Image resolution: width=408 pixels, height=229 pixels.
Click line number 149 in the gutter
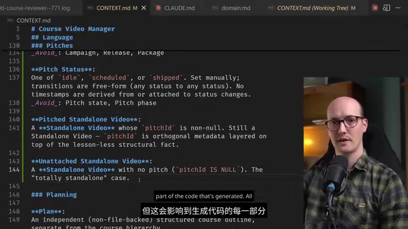pos(14,219)
